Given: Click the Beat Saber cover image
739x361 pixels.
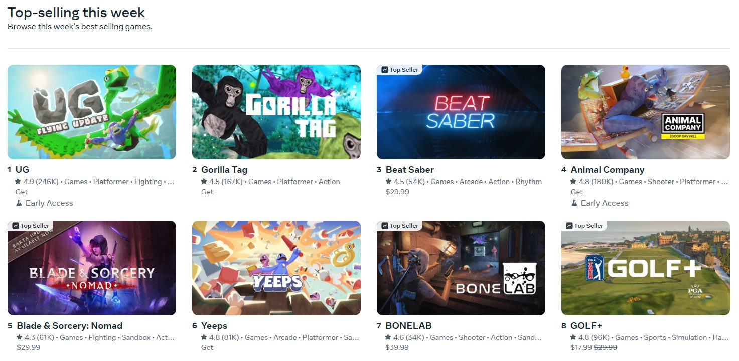Looking at the screenshot, I should point(461,112).
